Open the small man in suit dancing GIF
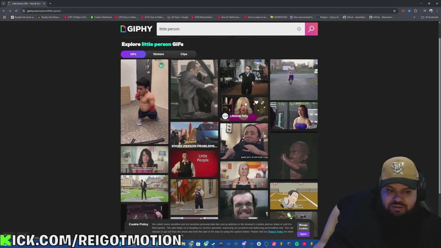The width and height of the screenshot is (441, 248). tap(244, 77)
